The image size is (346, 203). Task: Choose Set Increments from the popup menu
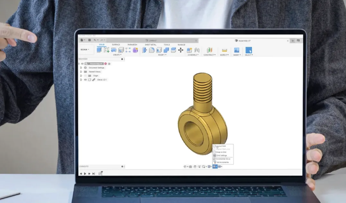point(222,162)
